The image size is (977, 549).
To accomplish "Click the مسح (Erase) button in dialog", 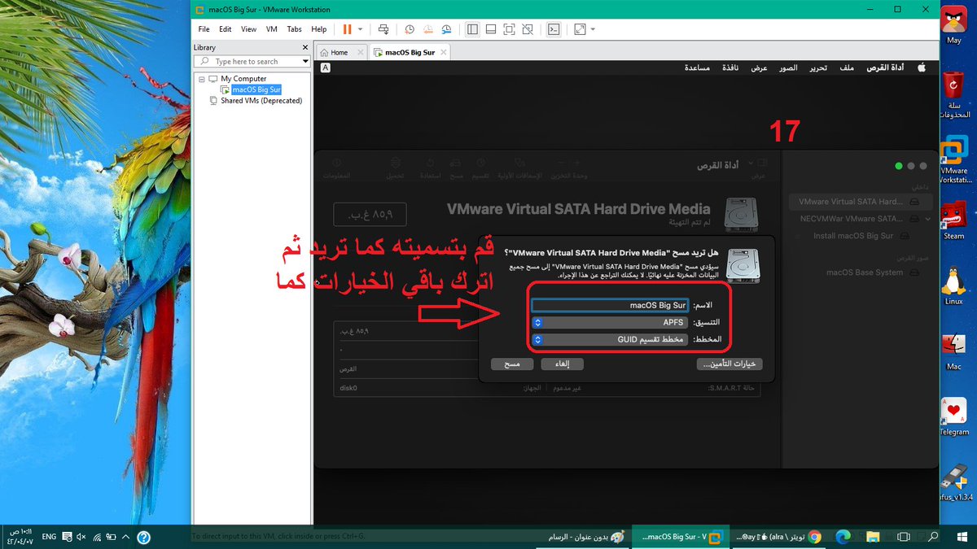I will pos(511,364).
